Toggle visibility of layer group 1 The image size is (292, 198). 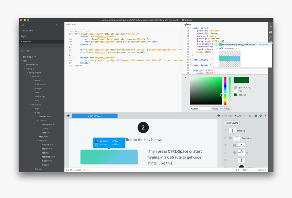225,145
